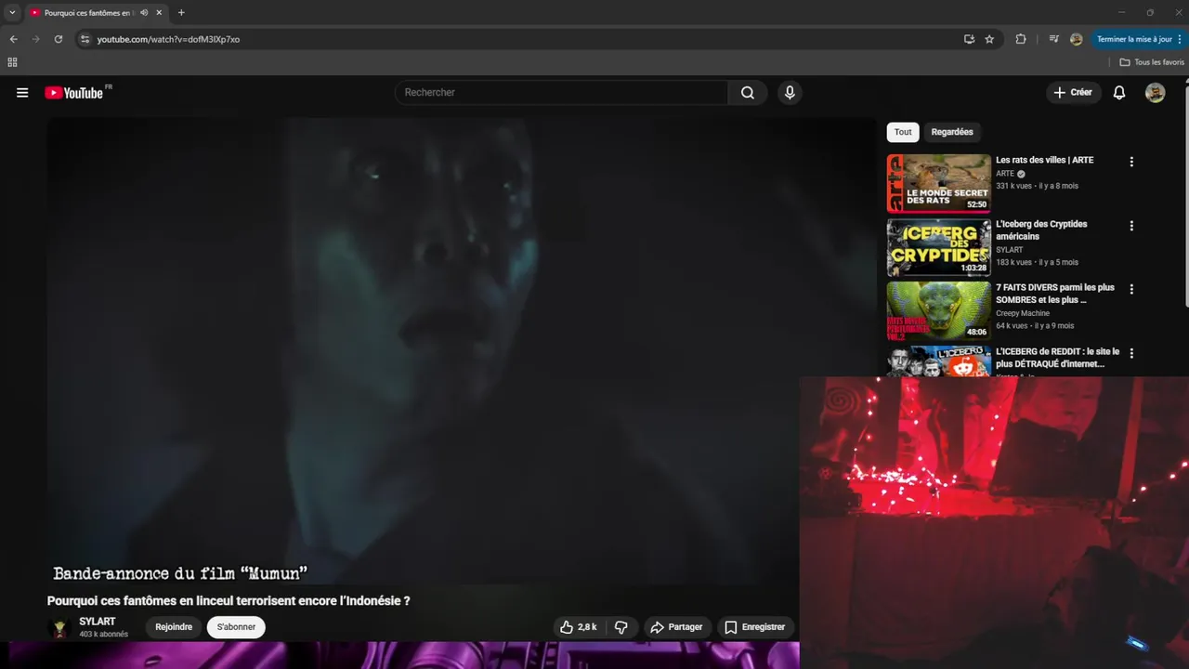View site information icon in address bar
This screenshot has height=669, width=1189.
(x=85, y=39)
